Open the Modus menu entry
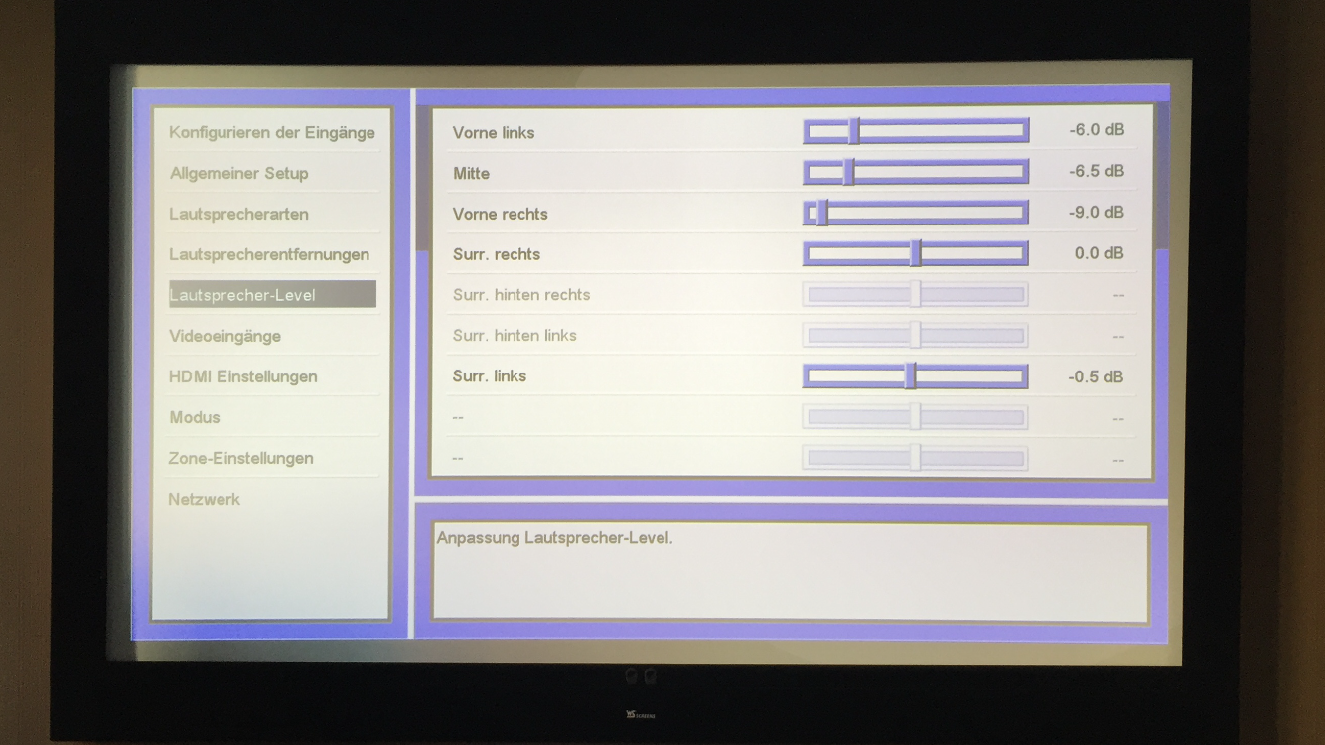This screenshot has width=1325, height=745. [x=195, y=417]
